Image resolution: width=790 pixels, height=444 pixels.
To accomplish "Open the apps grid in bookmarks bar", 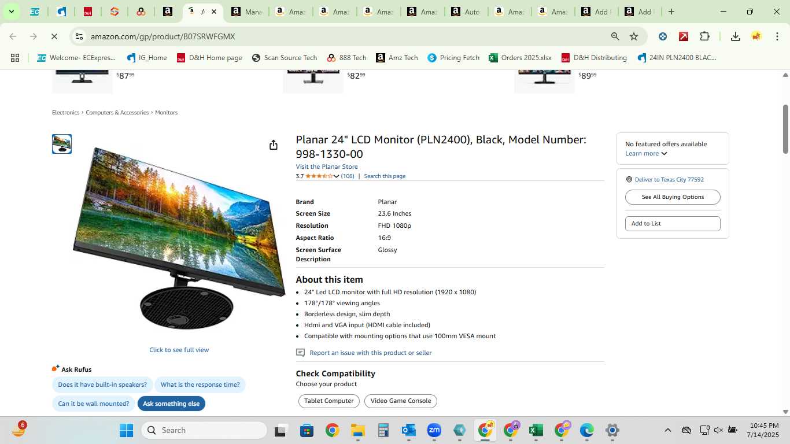I will tap(15, 58).
